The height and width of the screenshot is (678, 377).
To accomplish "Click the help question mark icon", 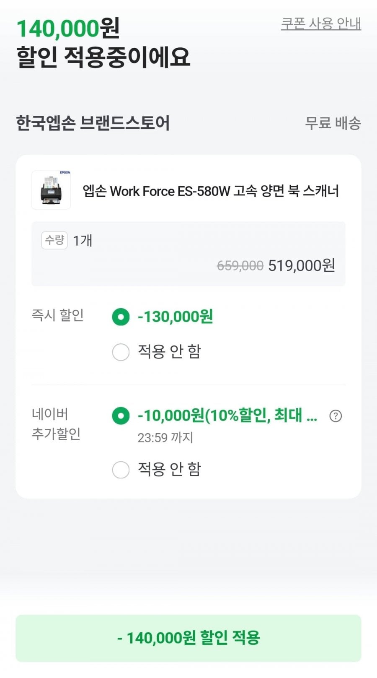I will pos(336,416).
